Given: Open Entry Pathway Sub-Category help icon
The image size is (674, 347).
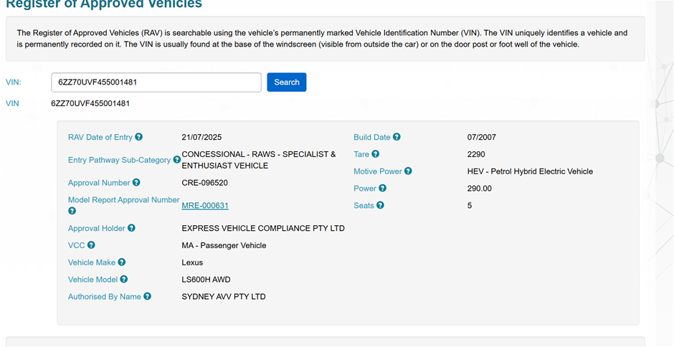Looking at the screenshot, I should (x=176, y=160).
